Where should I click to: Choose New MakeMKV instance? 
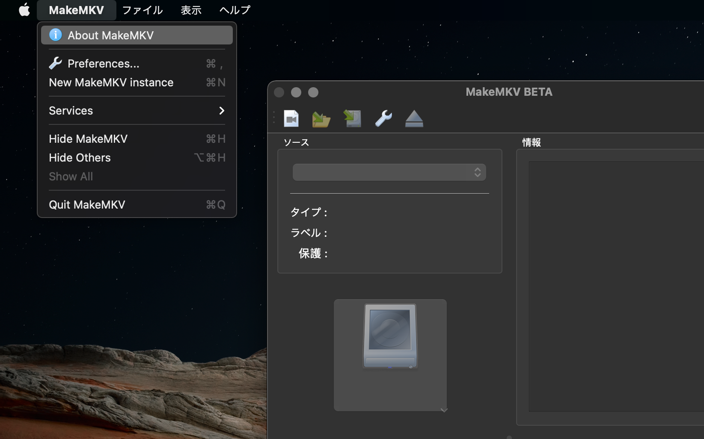pos(137,82)
